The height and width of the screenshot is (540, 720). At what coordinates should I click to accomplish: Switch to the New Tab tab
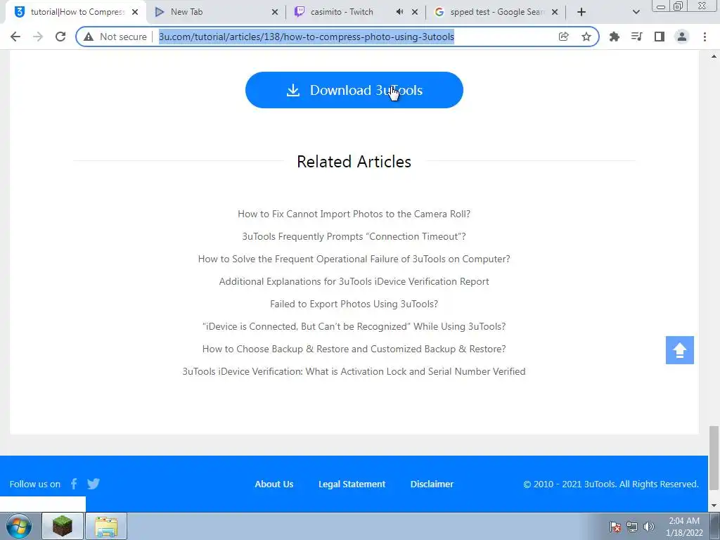pos(211,12)
